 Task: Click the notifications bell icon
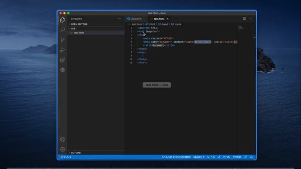coord(251,157)
